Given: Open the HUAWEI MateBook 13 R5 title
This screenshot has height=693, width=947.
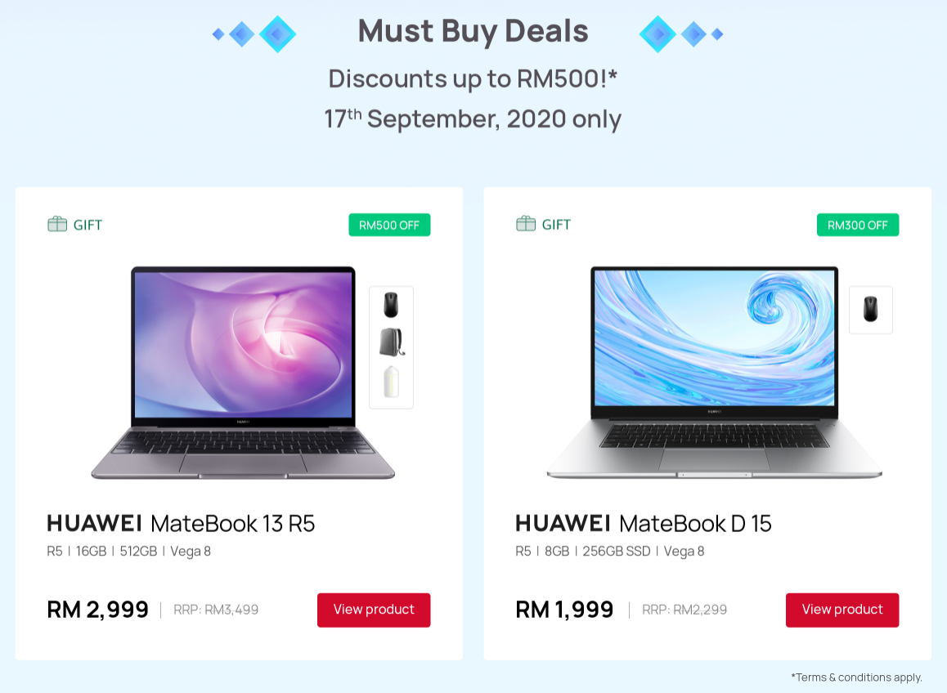Looking at the screenshot, I should pos(181,523).
